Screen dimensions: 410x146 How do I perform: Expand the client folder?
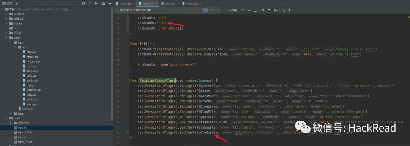tap(6, 33)
